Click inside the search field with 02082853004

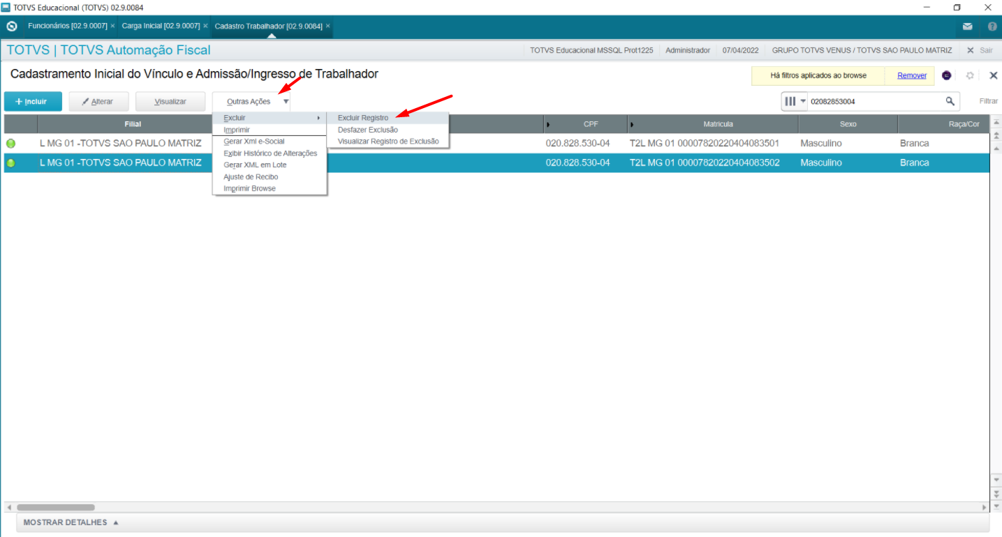[x=876, y=101]
